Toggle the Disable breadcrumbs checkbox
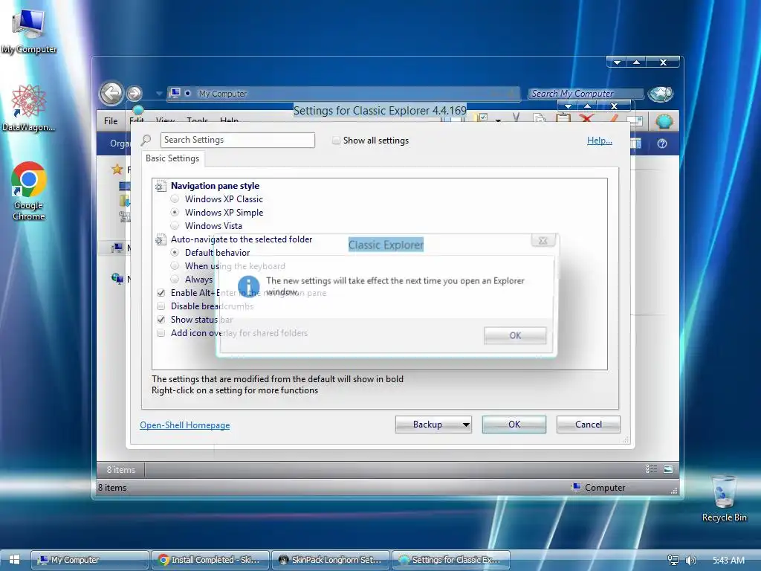Image resolution: width=761 pixels, height=571 pixels. pos(161,306)
